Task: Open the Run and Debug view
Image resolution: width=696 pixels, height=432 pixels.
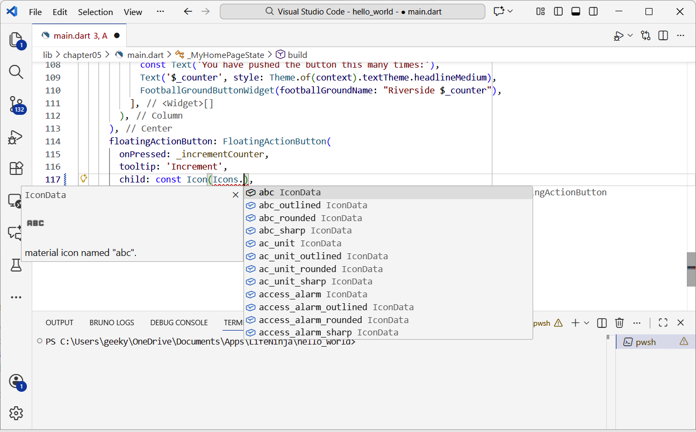Action: [16, 137]
